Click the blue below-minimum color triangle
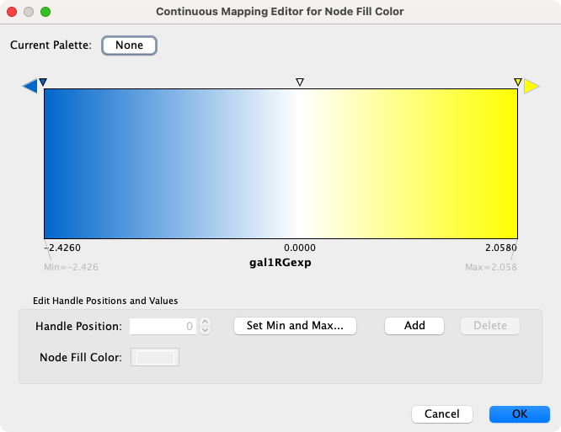This screenshot has width=561, height=432. (29, 86)
